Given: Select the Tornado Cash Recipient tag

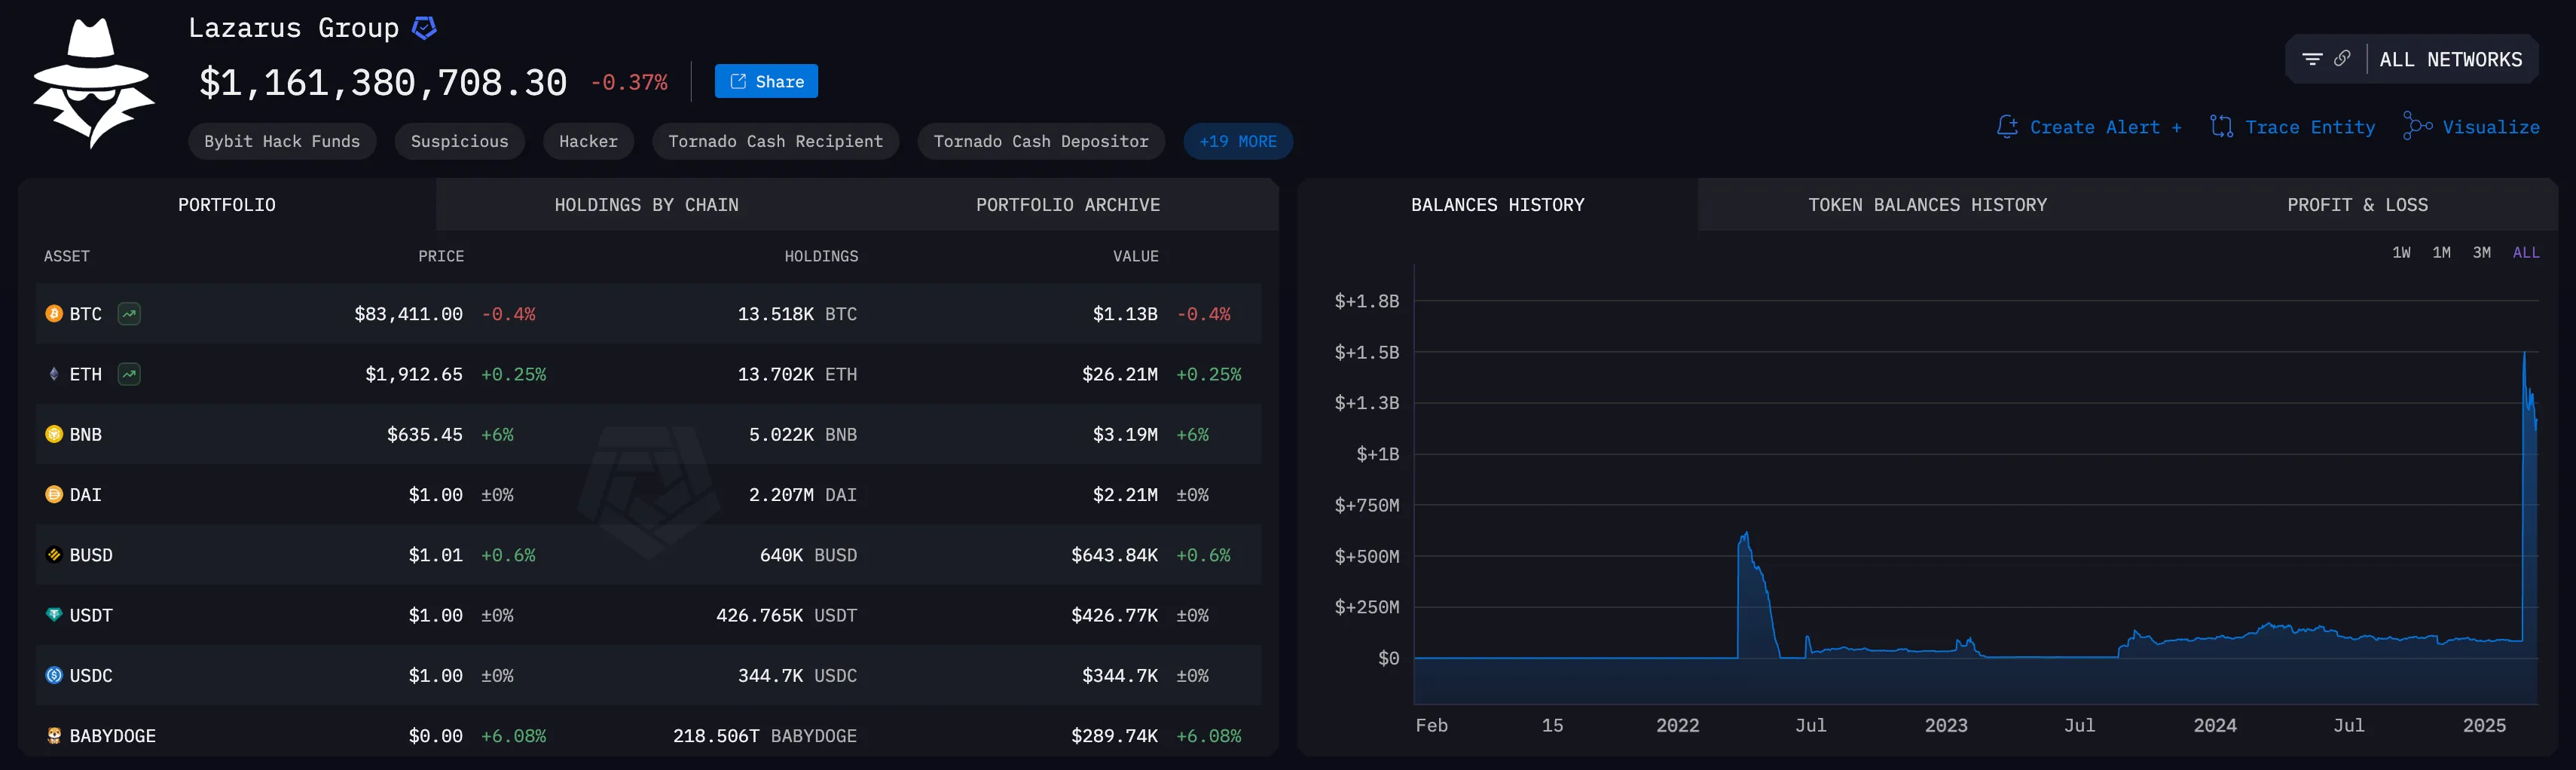Looking at the screenshot, I should click(x=775, y=141).
